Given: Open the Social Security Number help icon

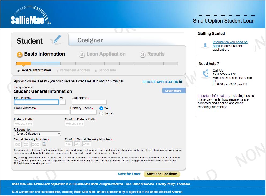Looking at the screenshot, I should point(44,143).
